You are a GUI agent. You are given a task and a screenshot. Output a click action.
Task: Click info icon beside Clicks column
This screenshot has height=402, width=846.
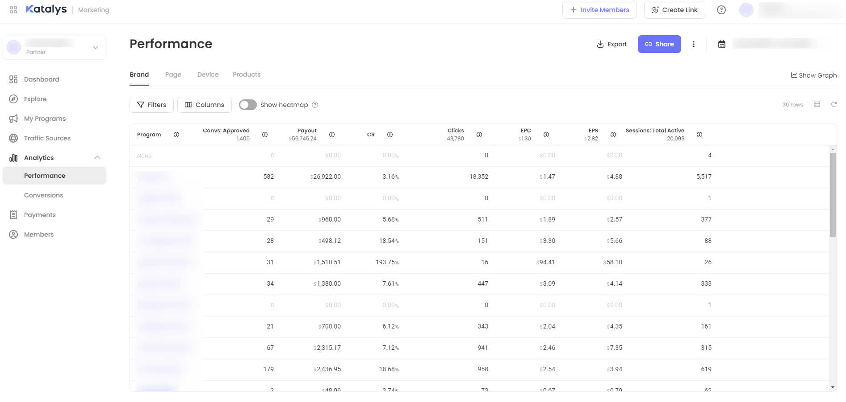tap(479, 135)
